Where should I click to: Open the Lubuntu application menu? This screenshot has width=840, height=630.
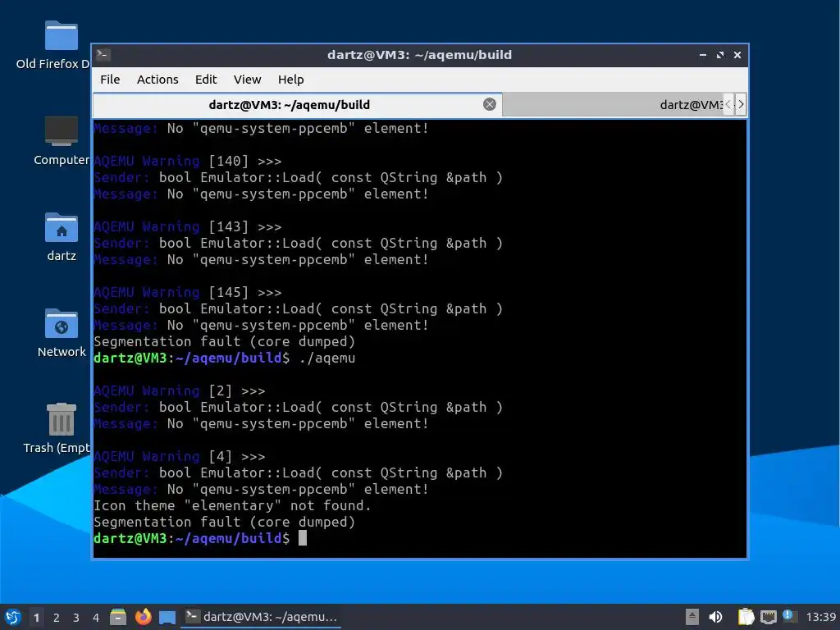[13, 617]
